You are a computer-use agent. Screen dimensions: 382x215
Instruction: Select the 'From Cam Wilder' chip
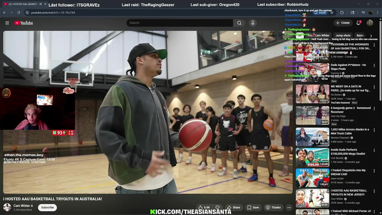tap(318, 36)
